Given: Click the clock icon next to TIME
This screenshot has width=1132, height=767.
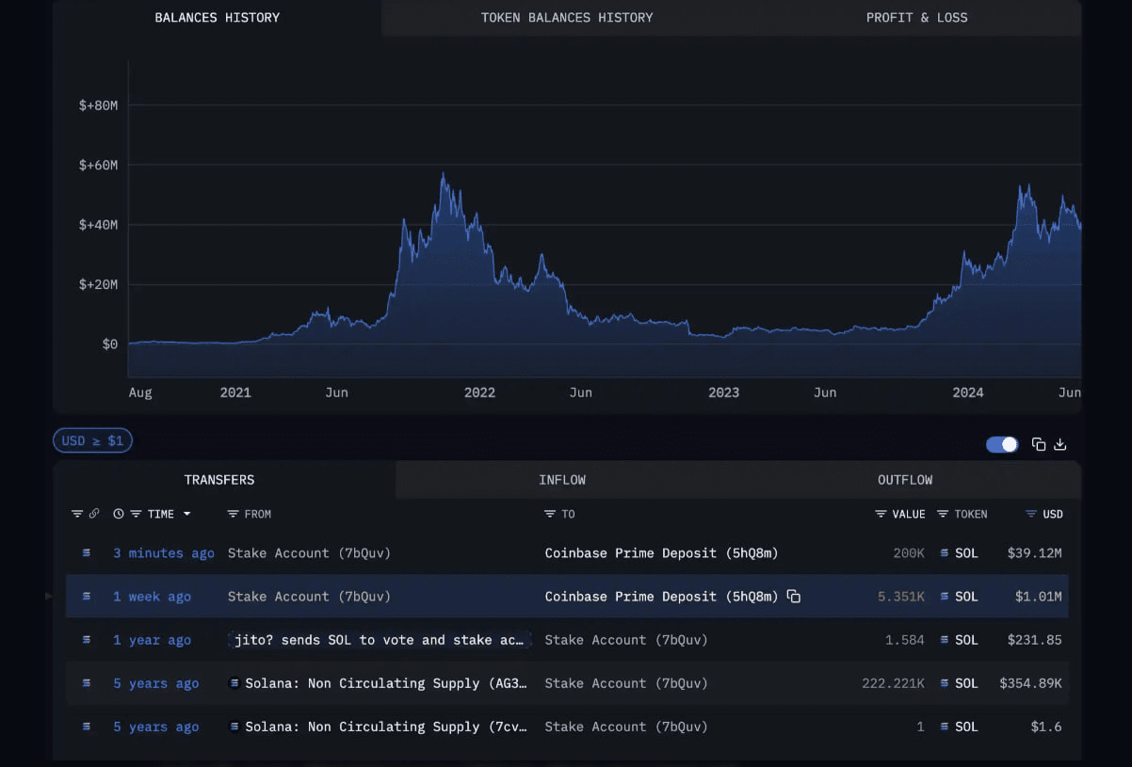Looking at the screenshot, I should pyautogui.click(x=119, y=514).
